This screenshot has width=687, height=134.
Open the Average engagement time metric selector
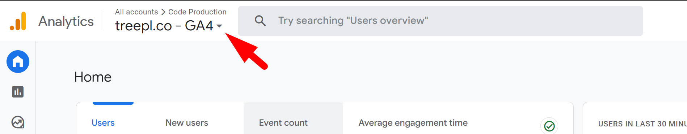pos(413,123)
